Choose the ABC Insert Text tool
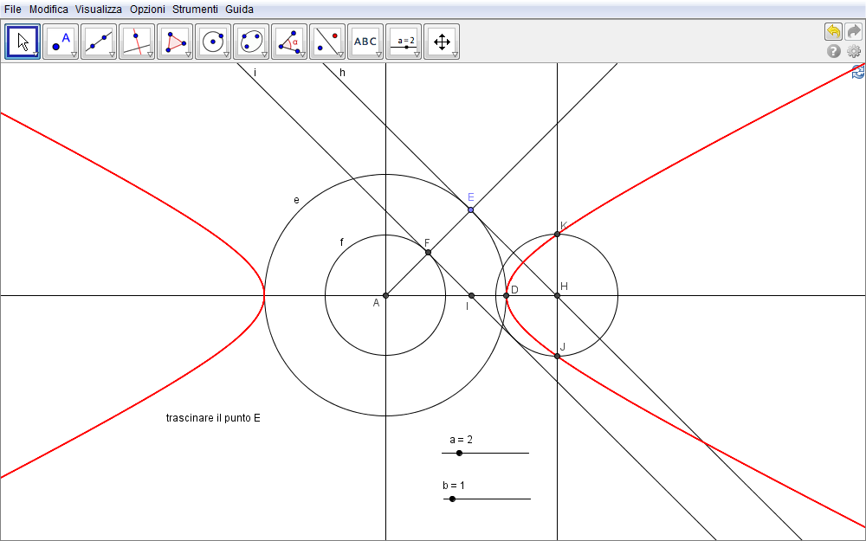This screenshot has width=866, height=541. pos(365,41)
